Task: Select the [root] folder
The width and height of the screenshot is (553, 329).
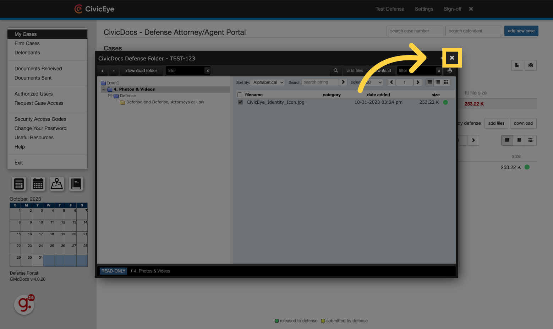Action: click(113, 83)
